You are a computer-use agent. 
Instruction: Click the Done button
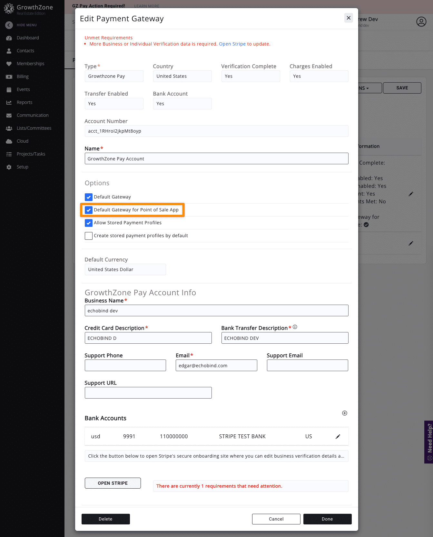tap(327, 519)
